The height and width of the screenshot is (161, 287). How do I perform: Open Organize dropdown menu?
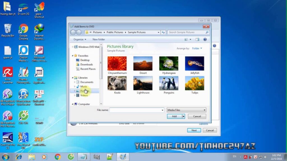click(80, 39)
